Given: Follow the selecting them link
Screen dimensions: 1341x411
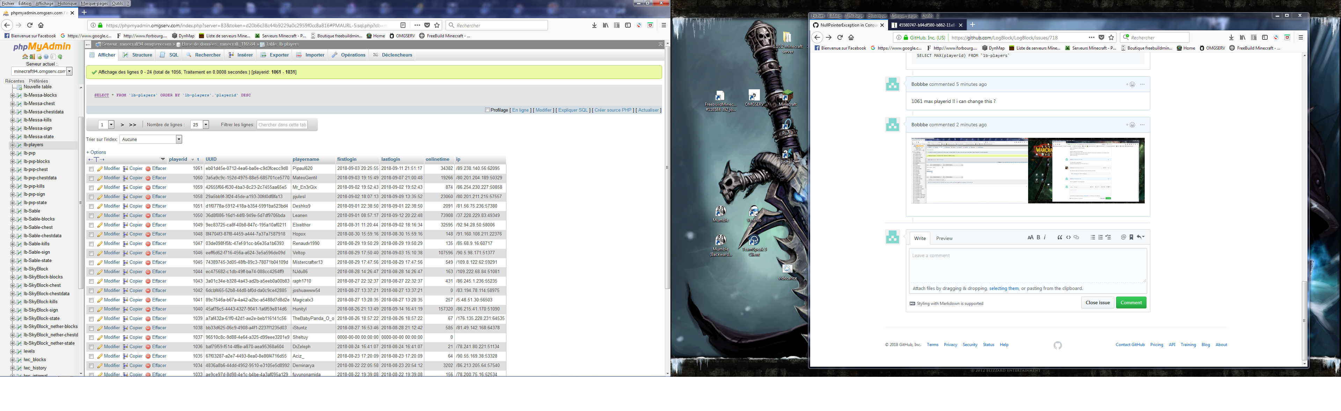Looking at the screenshot, I should click(1005, 288).
